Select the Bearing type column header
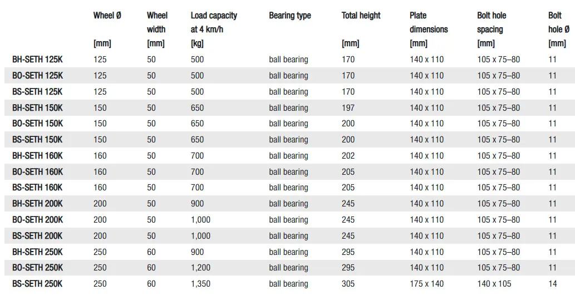 coord(289,16)
